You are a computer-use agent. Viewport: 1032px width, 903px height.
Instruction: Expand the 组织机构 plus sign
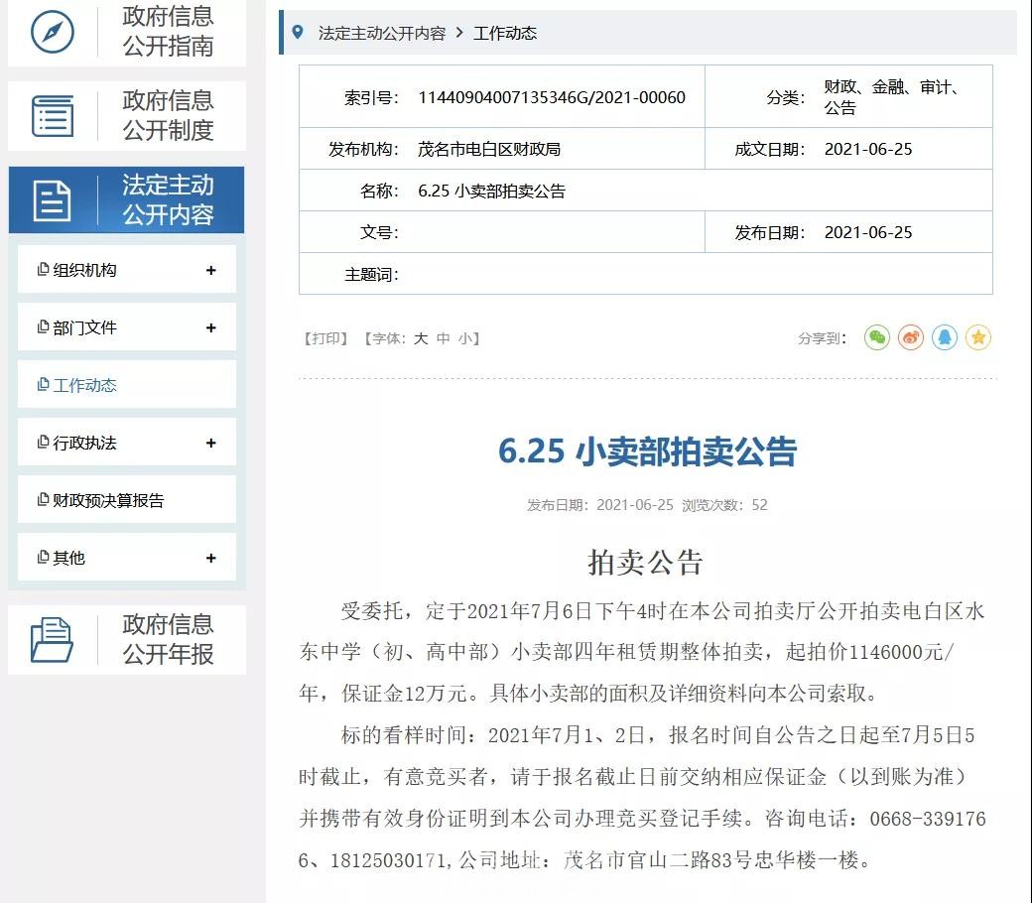click(210, 270)
